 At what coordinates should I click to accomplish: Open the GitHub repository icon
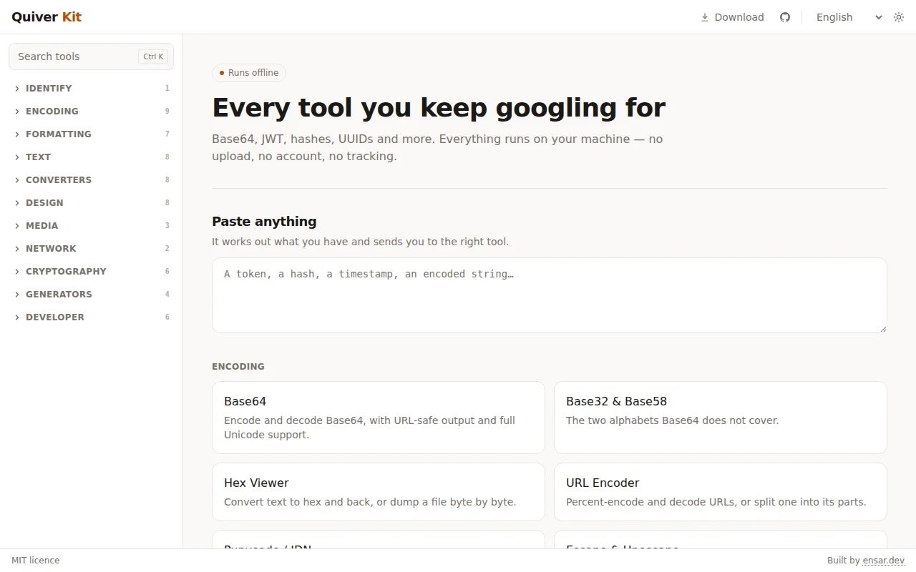[x=785, y=17]
